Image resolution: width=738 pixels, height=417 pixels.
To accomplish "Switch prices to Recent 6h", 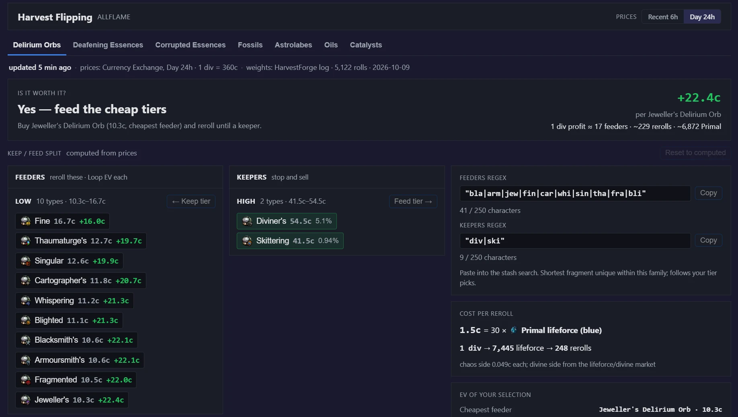I will tap(663, 17).
